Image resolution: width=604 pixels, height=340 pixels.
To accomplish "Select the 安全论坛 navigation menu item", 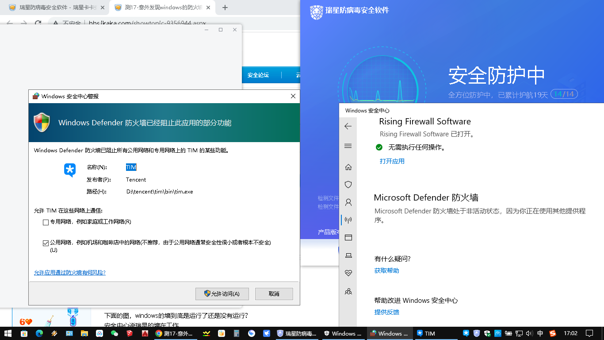I will point(258,75).
